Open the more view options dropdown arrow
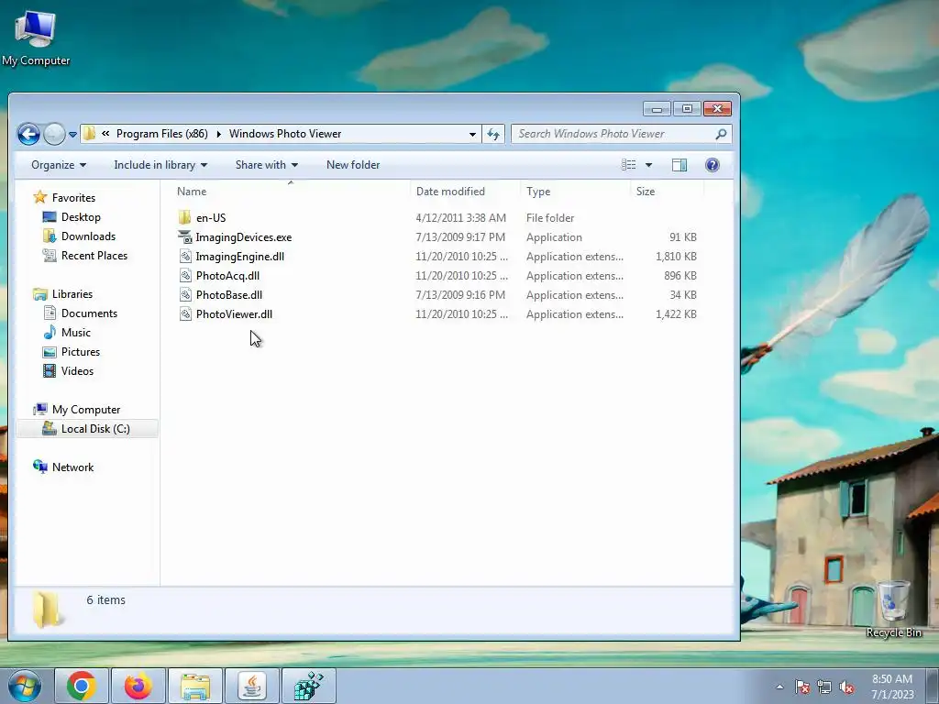This screenshot has height=704, width=939. tap(648, 165)
